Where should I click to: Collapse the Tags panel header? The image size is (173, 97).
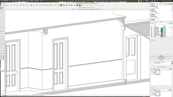(x=161, y=22)
